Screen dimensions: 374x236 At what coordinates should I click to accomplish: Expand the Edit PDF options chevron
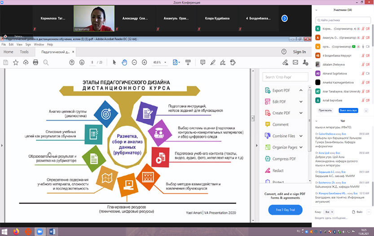pos(301,102)
